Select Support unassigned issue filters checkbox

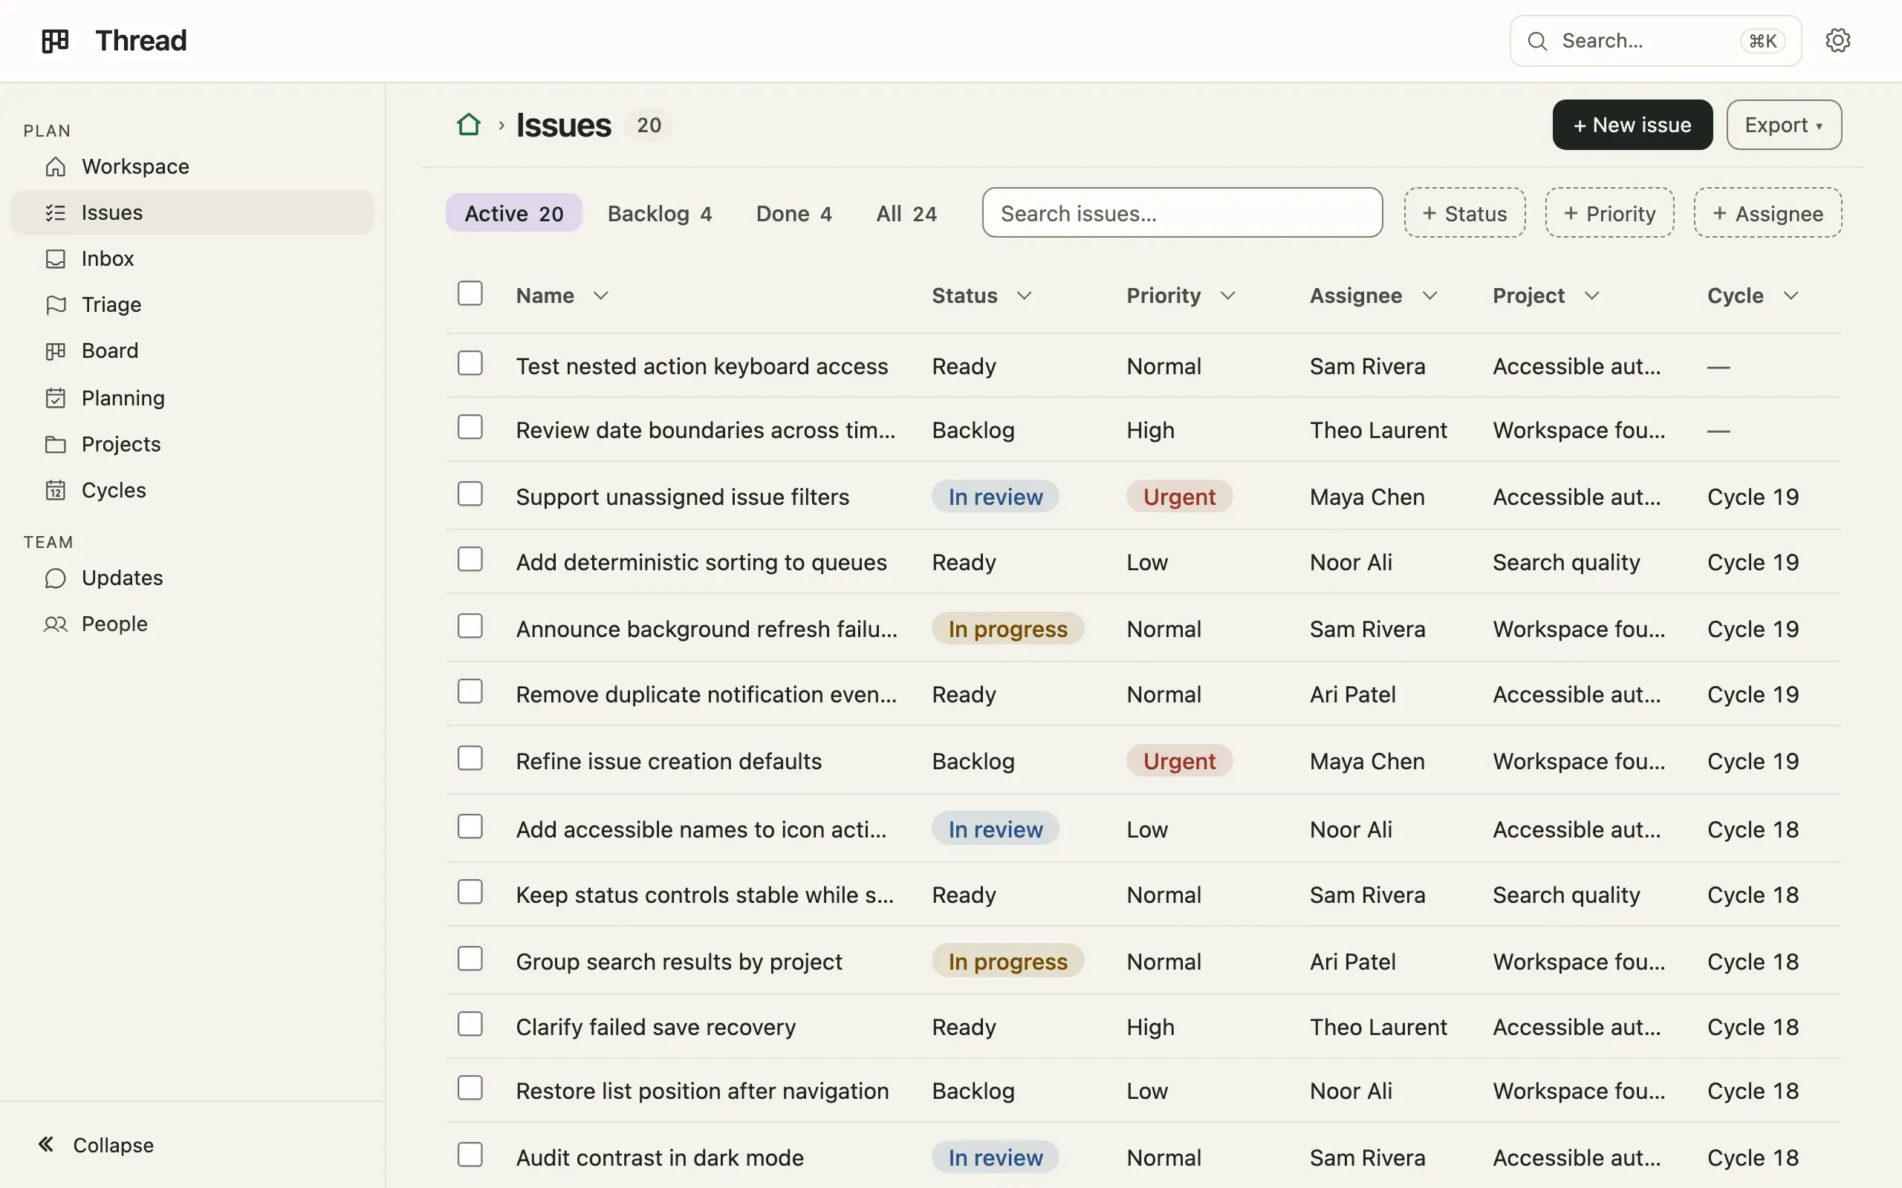470,495
